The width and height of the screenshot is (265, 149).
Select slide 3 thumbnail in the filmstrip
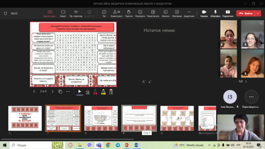pos(101,118)
